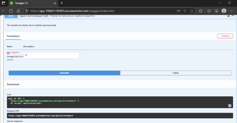Open browser settings and more menu

[x=231, y=11]
